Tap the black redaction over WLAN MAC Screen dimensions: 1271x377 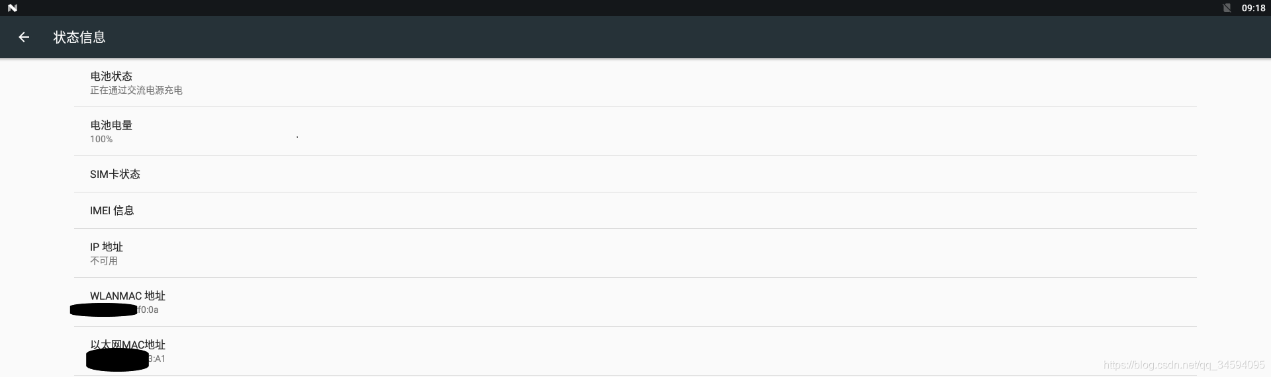[x=104, y=310]
